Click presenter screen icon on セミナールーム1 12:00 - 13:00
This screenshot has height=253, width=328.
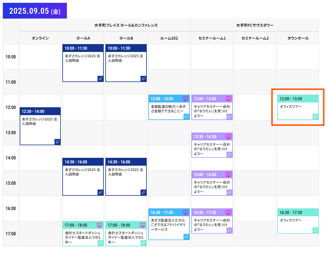(228, 99)
